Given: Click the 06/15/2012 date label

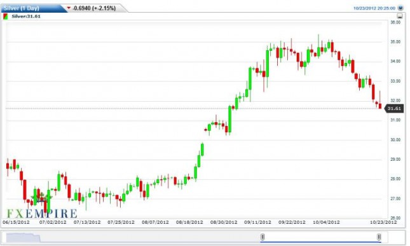Looking at the screenshot, I should 16,222.
